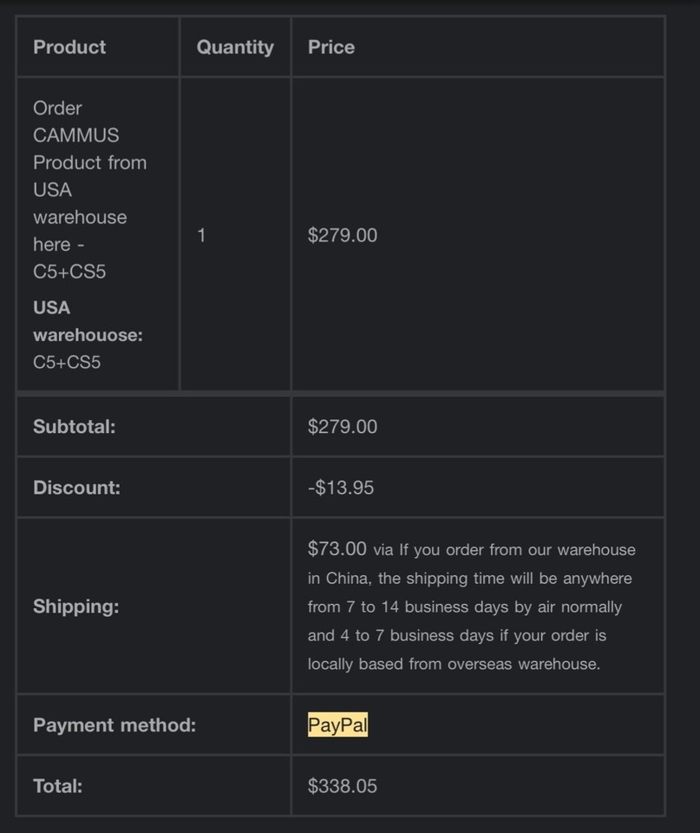Click the Subtotal label

click(x=74, y=426)
